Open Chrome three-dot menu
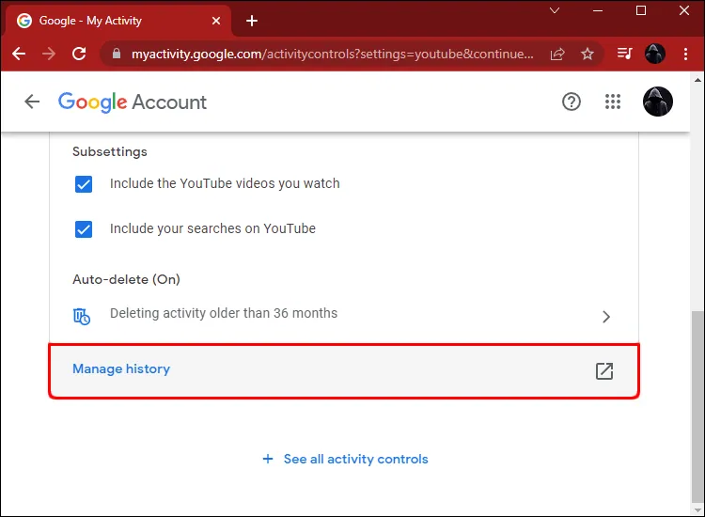 [x=685, y=54]
